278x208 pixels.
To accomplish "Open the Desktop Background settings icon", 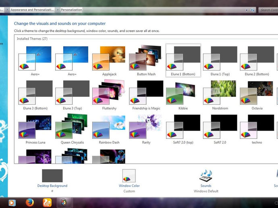I will coord(52,175).
